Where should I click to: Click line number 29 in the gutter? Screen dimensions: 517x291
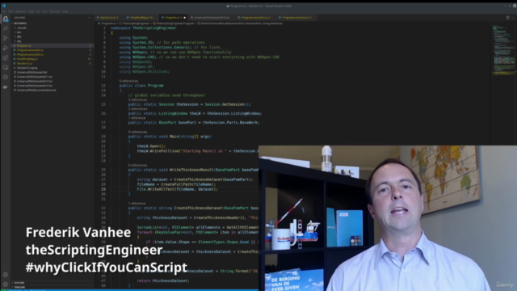pos(103,189)
